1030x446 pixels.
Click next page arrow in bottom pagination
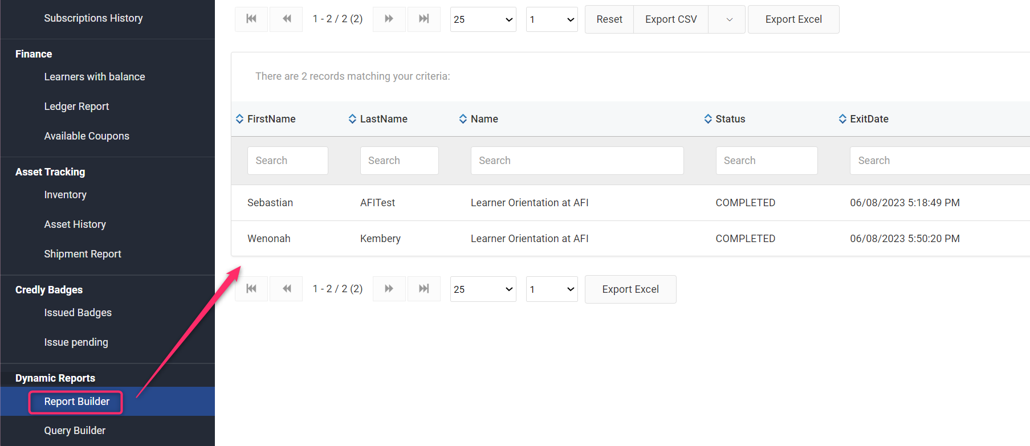tap(389, 289)
